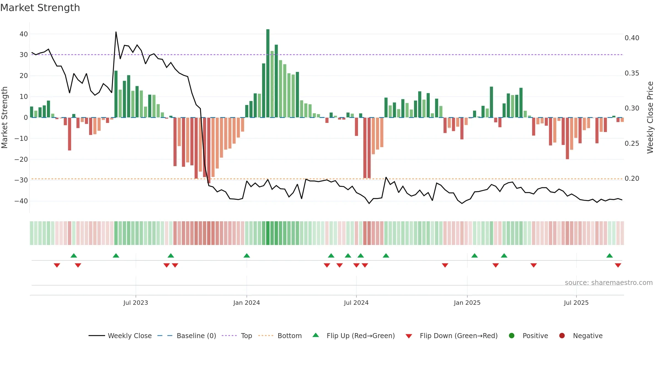662x372 pixels.
Task: Toggle the Baseline (0) legend entry
Action: (187, 336)
